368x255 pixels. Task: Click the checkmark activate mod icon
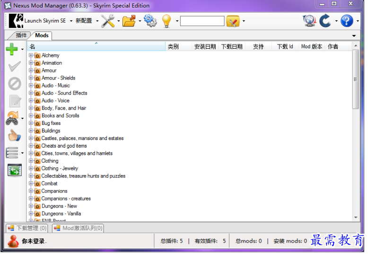[x=15, y=67]
